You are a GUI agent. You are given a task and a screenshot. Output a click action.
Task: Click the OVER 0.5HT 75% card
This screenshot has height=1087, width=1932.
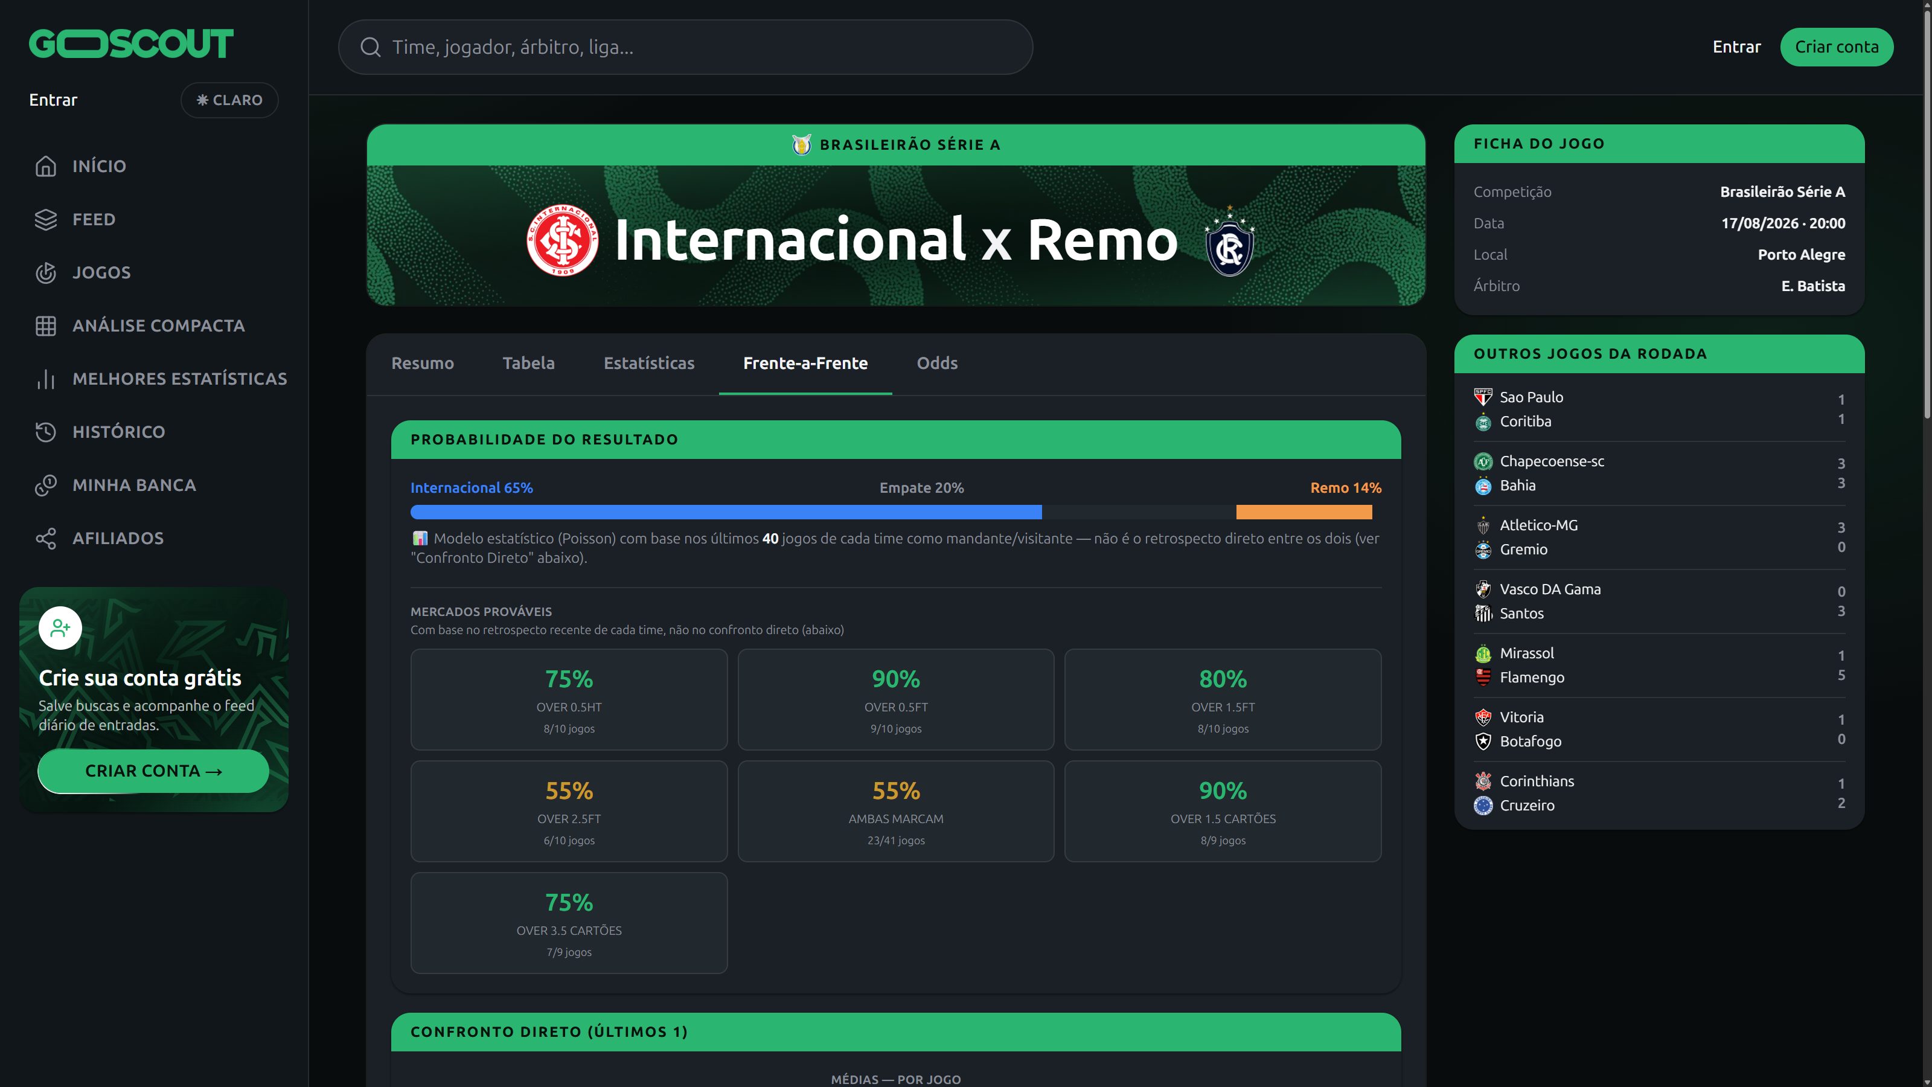point(569,699)
